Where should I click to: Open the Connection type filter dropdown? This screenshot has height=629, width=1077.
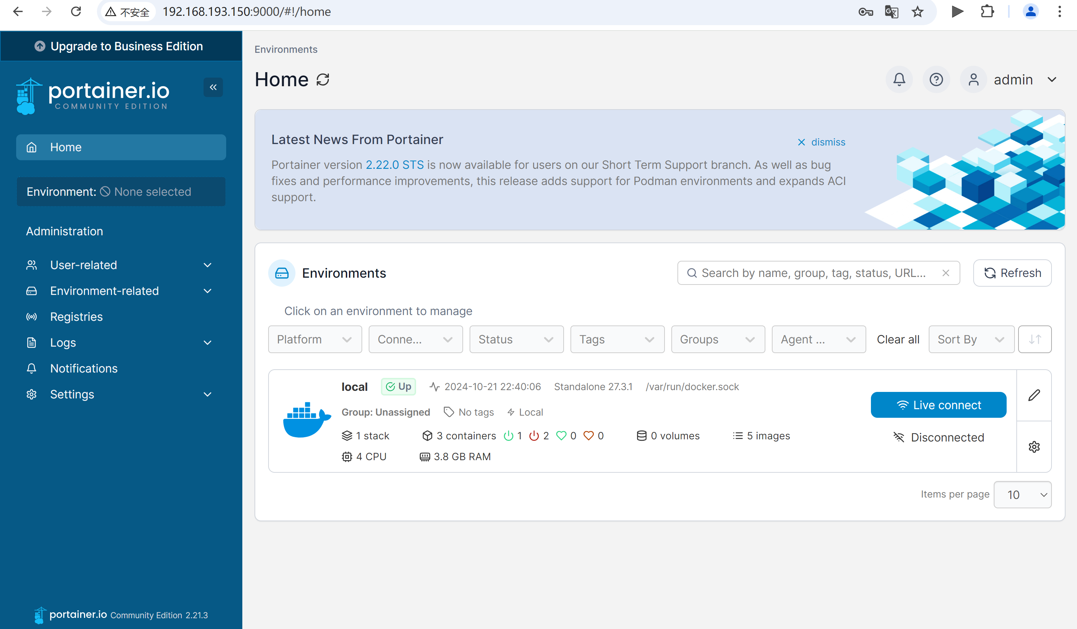pos(416,339)
